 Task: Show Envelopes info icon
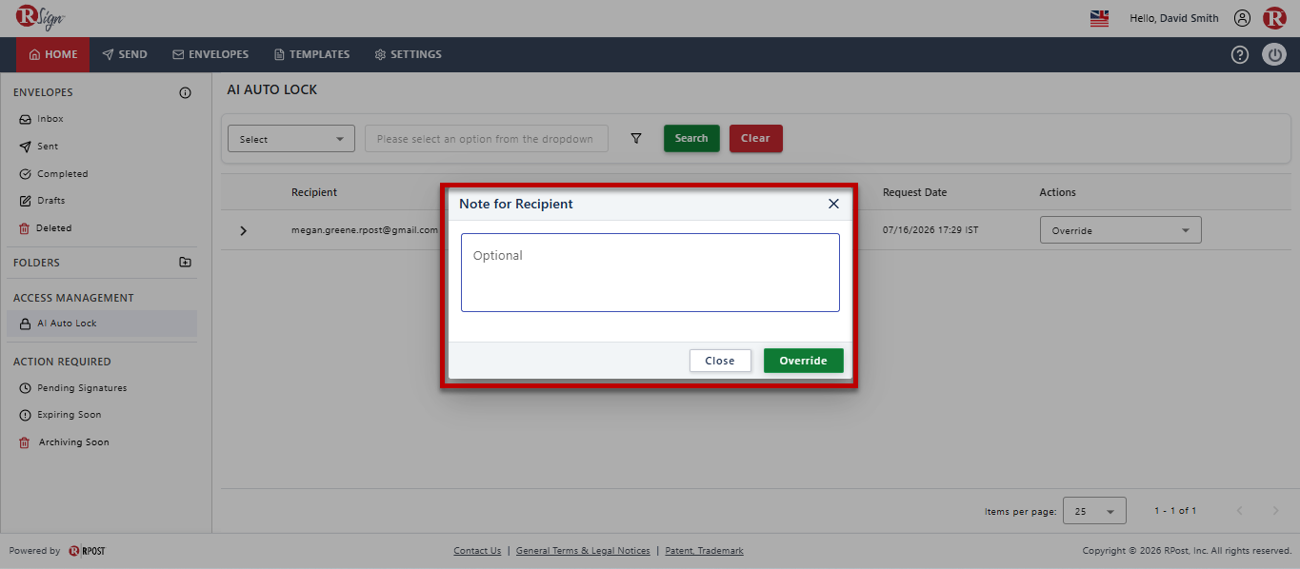(185, 92)
